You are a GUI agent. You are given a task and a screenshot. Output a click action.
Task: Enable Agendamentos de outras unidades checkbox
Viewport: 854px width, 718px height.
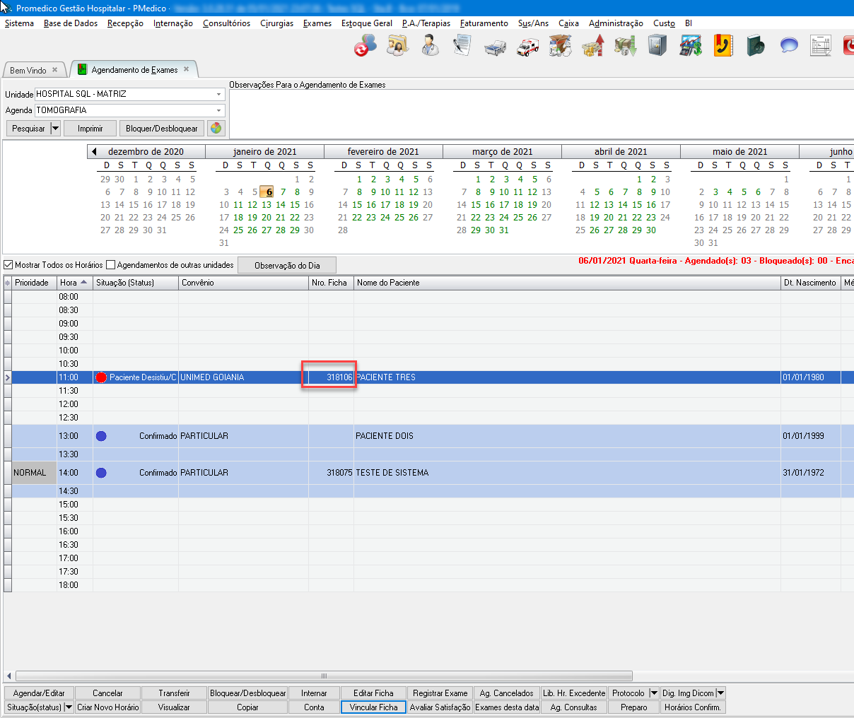(x=110, y=265)
